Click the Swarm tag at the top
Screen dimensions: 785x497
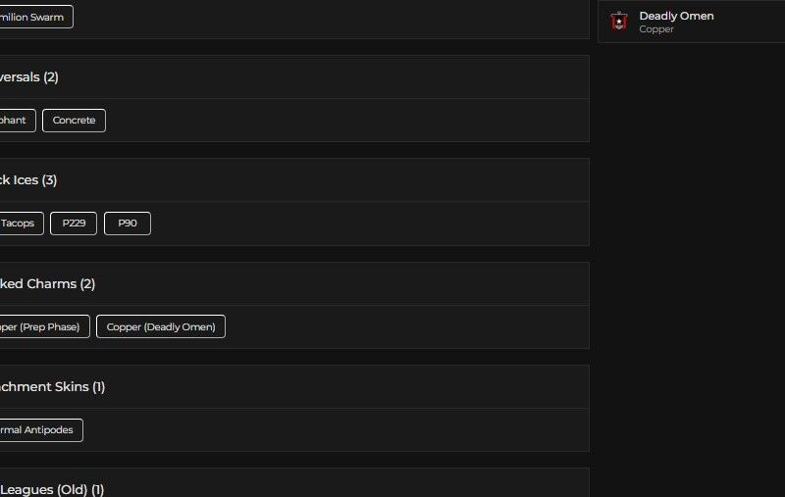pyautogui.click(x=33, y=17)
